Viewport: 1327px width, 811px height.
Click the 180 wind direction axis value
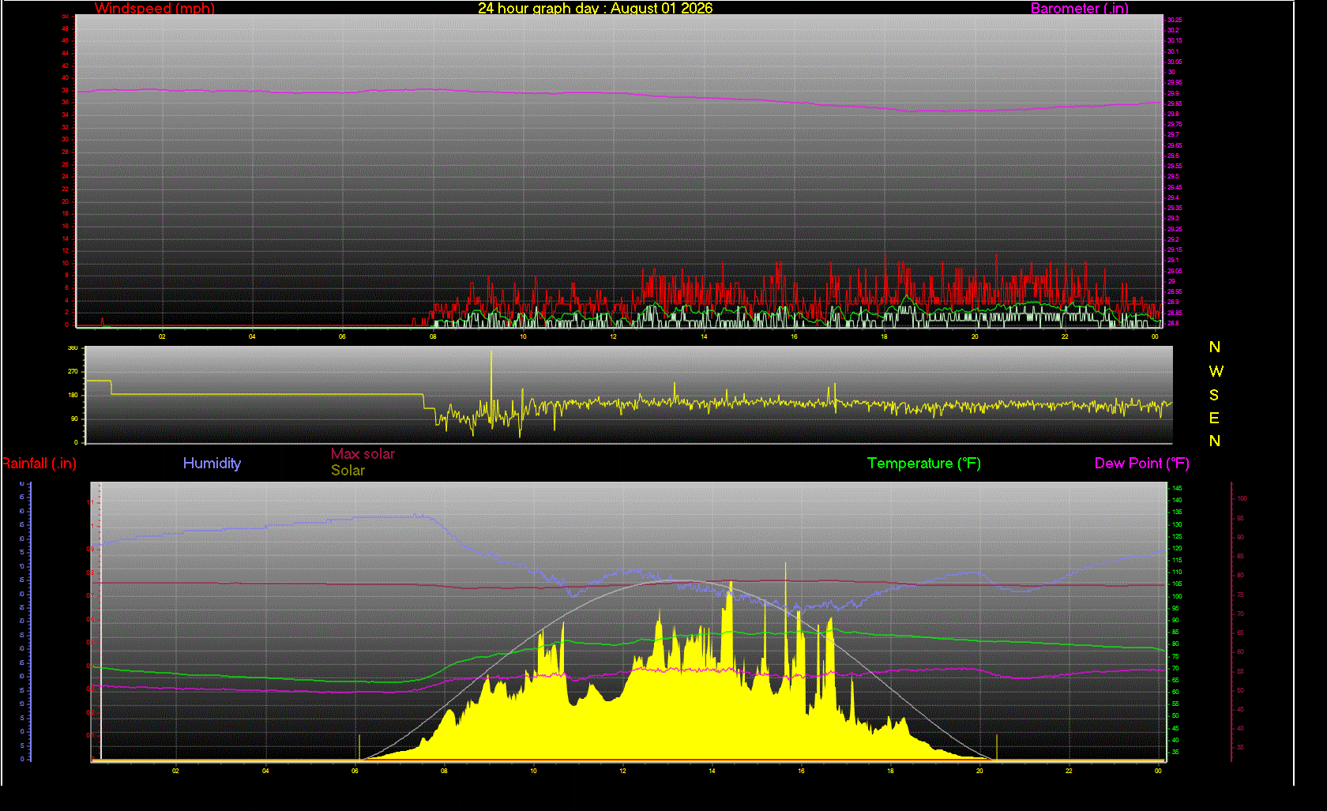pos(73,395)
